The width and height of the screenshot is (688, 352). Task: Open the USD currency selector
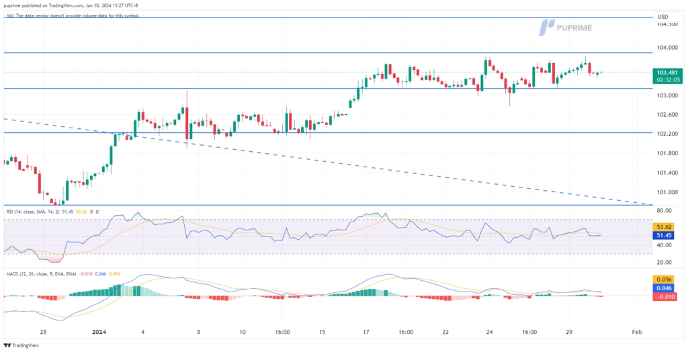click(662, 17)
